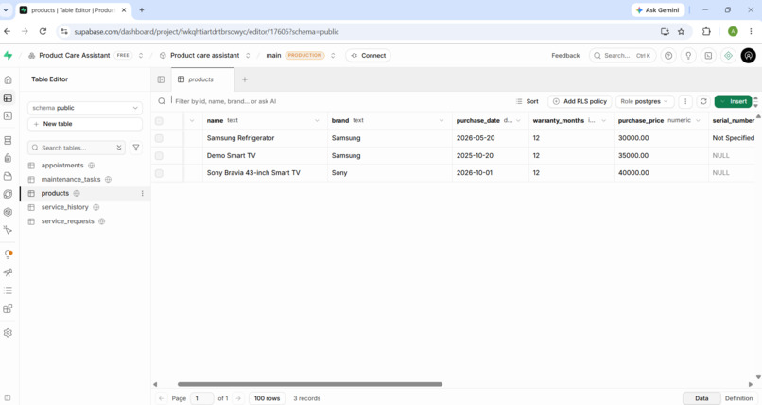
Task: Open the service_requests table
Action: [67, 221]
